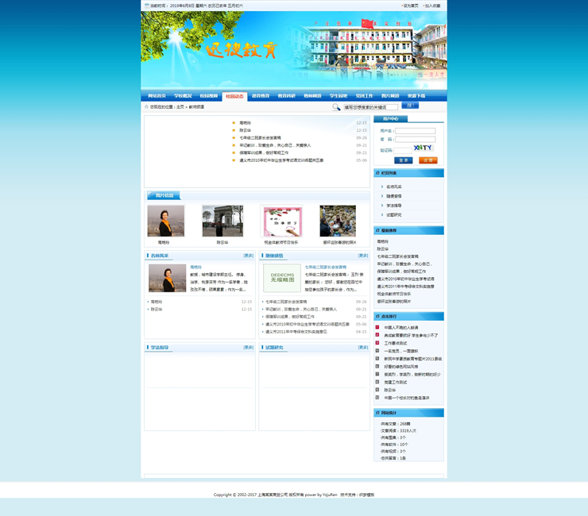The image size is (588, 516).
Task: Click the 设为首页 icon link at top
Action: click(410, 6)
